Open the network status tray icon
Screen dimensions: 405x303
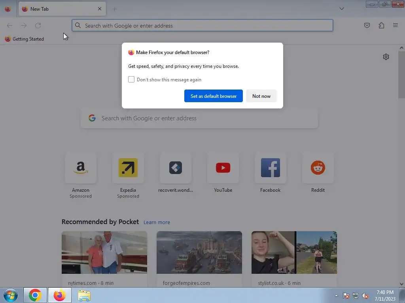point(356,296)
